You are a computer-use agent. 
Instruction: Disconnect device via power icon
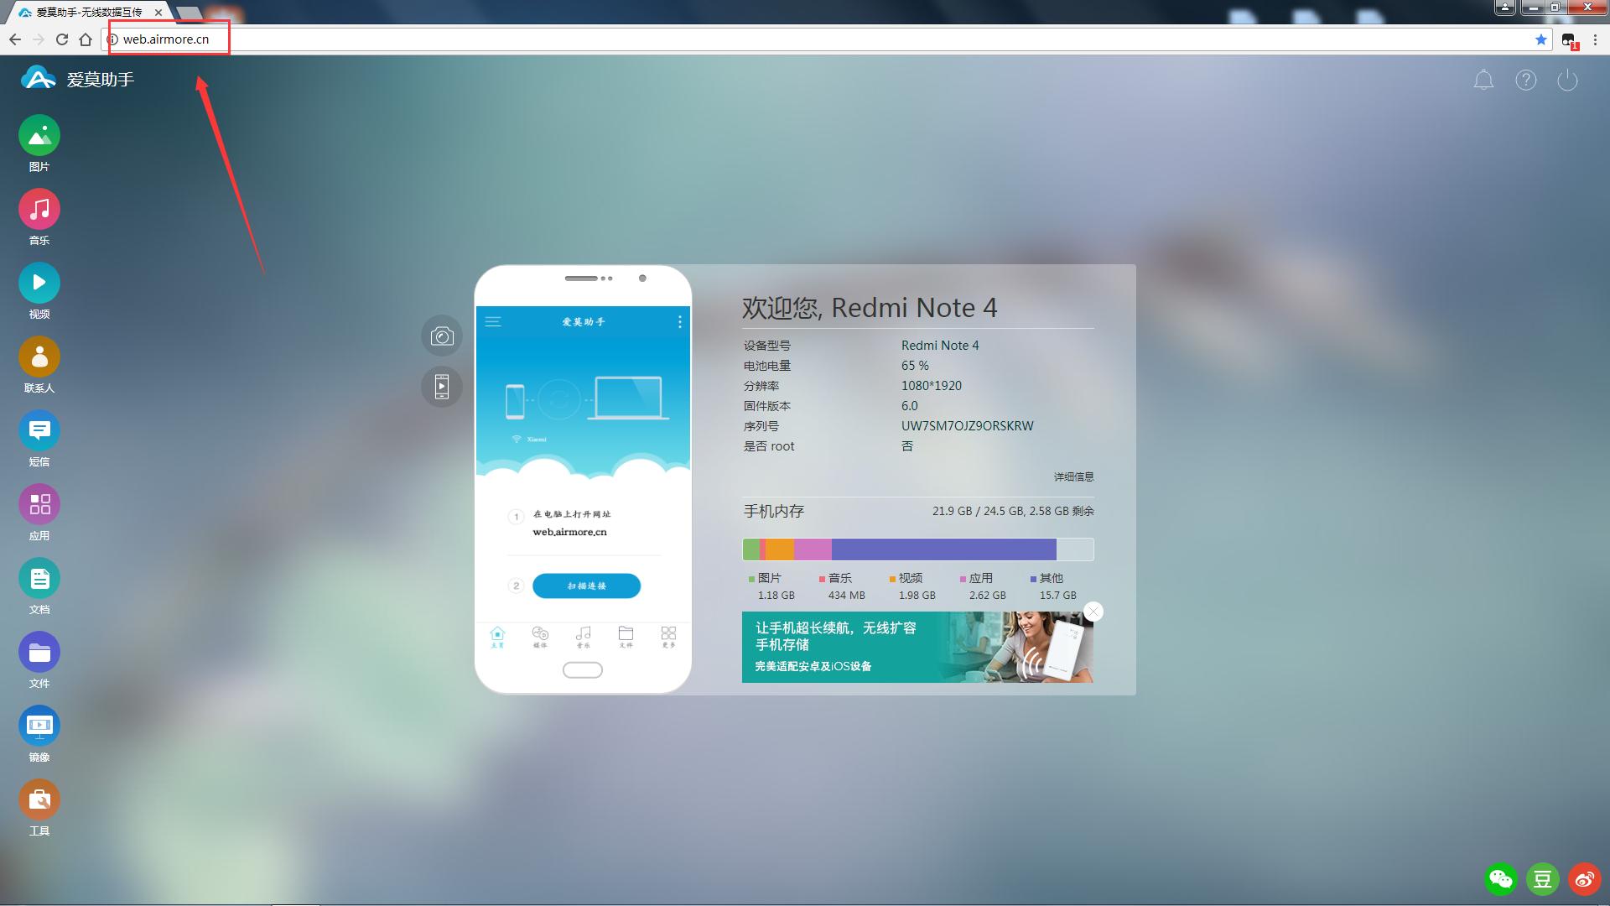pos(1568,80)
